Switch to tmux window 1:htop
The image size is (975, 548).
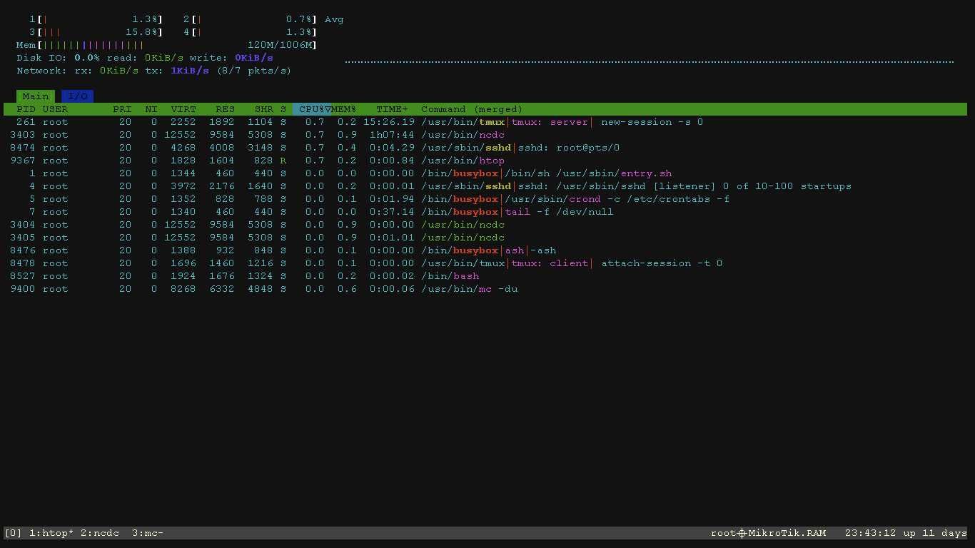(51, 533)
